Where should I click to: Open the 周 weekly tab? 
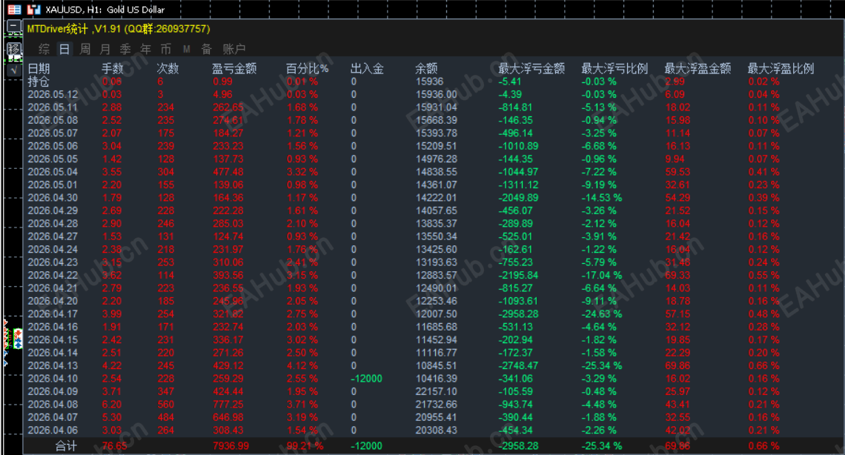click(x=85, y=50)
